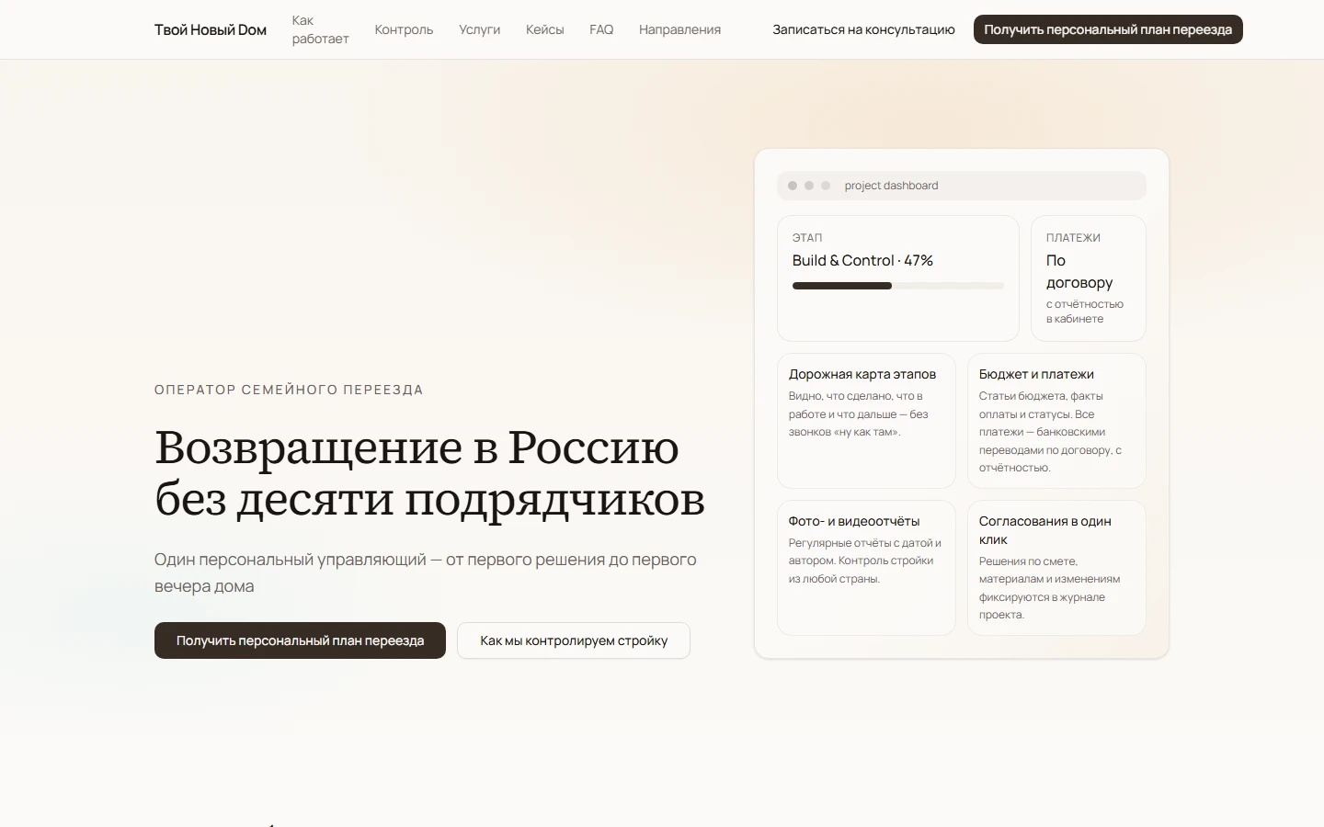Select Направления in the navigation

pos(679,29)
